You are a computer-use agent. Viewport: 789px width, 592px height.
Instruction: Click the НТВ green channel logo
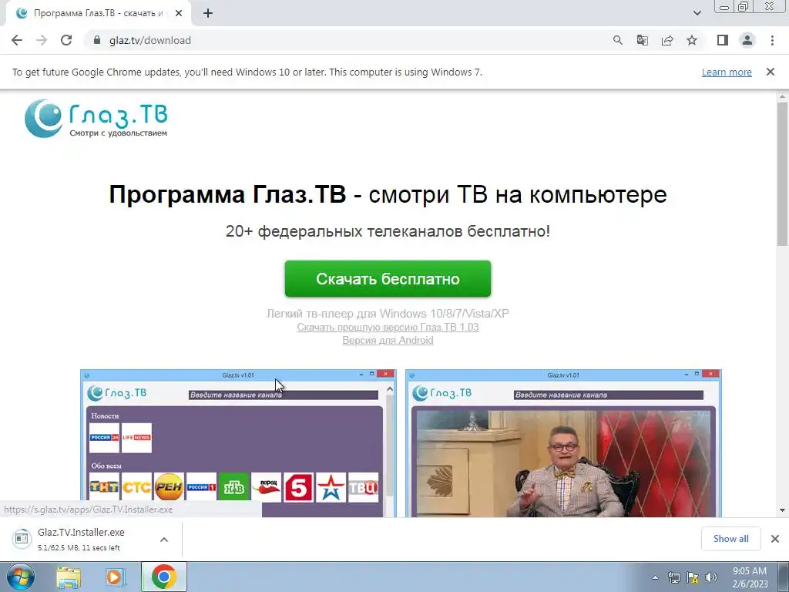pyautogui.click(x=233, y=487)
